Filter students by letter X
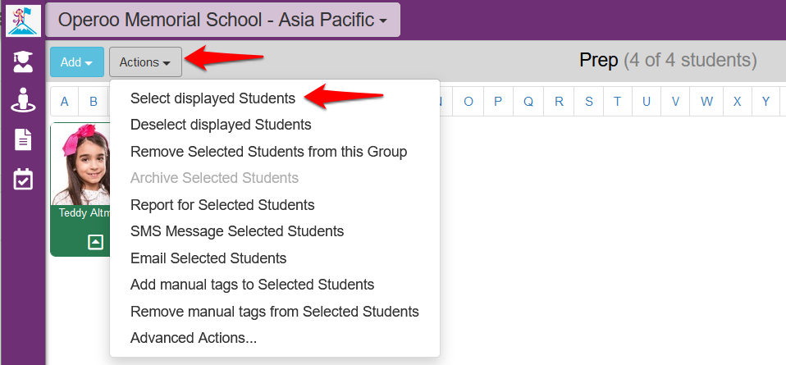This screenshot has width=786, height=365. 737,101
